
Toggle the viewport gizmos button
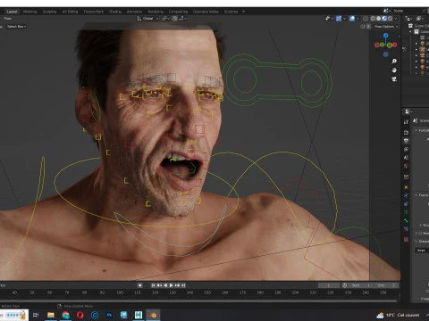click(x=339, y=19)
